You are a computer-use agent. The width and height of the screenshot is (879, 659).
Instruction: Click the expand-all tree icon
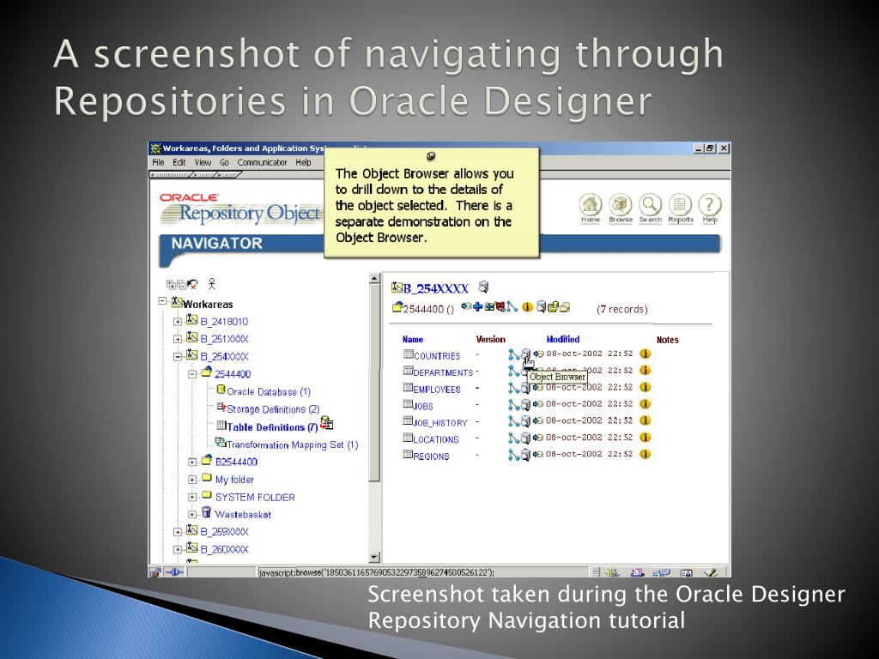(171, 285)
